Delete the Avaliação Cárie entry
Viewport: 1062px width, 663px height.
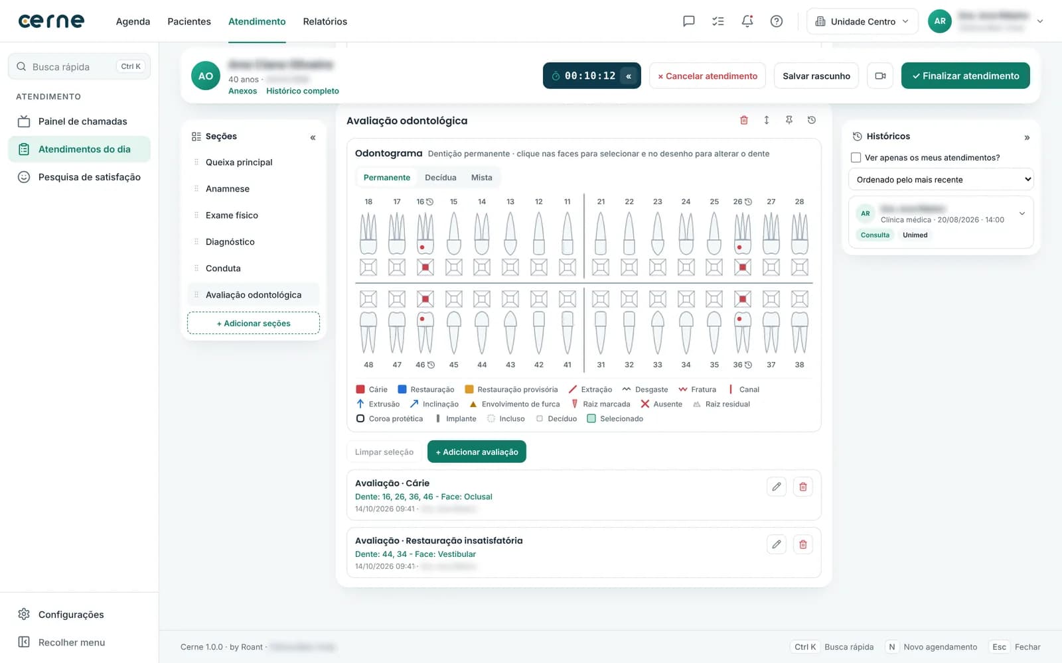803,487
